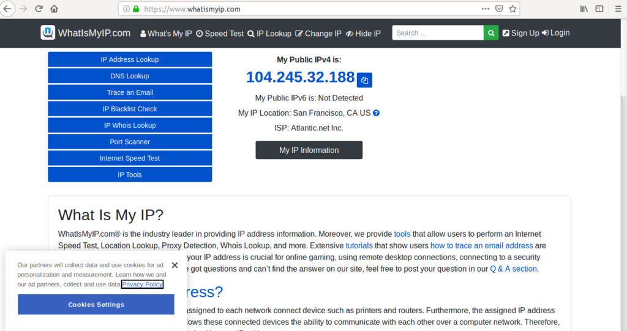Screen dimensions: 627x331
Task: Open IP Whois Lookup button
Action: (130, 125)
